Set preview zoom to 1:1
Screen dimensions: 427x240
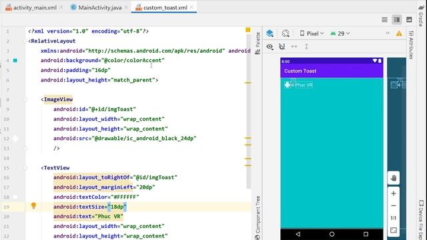point(394,218)
